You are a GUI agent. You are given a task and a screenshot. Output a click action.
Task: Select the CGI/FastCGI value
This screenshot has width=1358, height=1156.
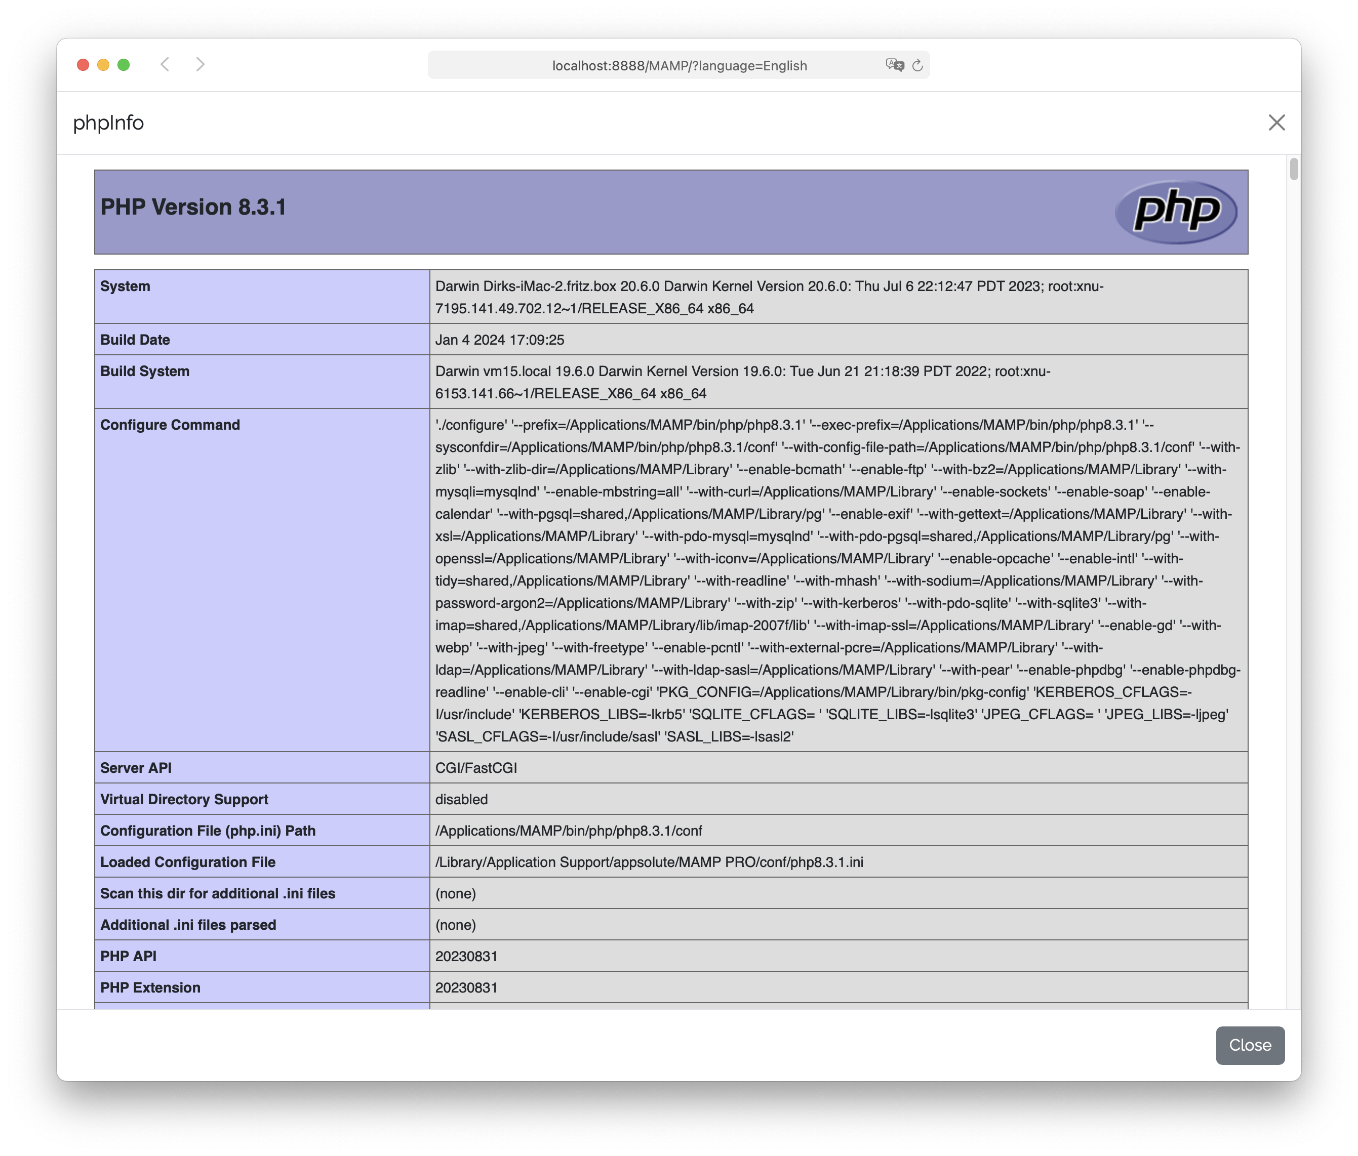476,768
